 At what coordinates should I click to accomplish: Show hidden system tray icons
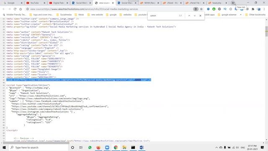coord(216,147)
